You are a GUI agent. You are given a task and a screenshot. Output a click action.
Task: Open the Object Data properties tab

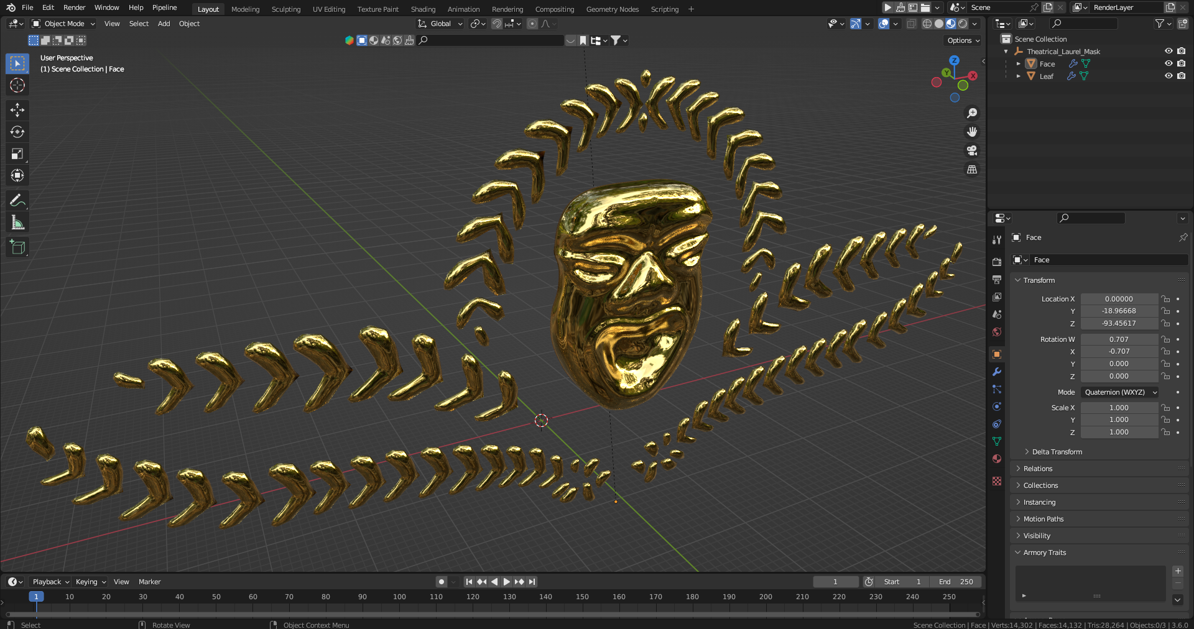coord(997,441)
